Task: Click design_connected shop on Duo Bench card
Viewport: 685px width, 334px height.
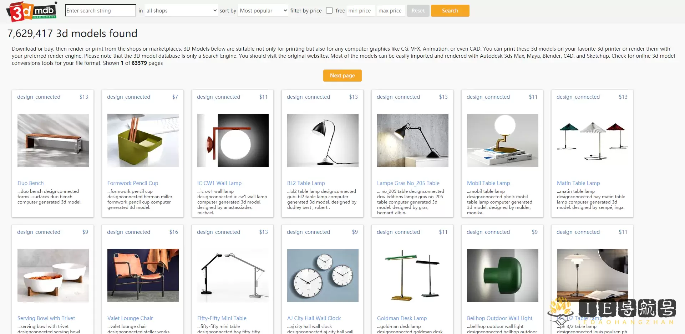Action: pos(39,97)
